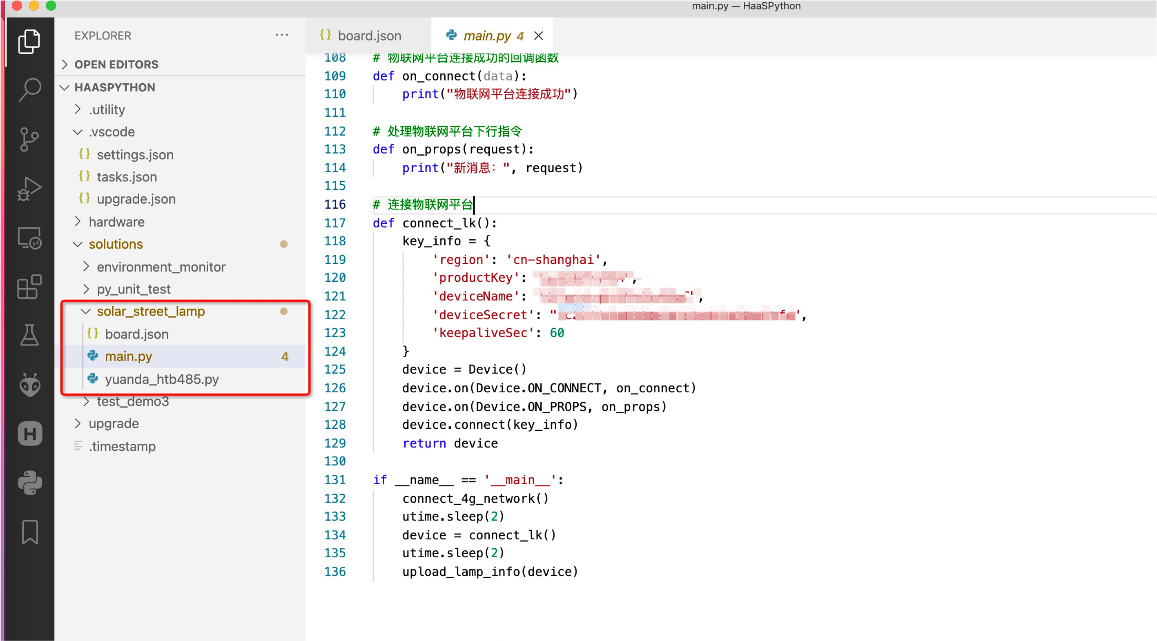Collapse the HAASPYTHON workspace section
1157x641 pixels.
pyautogui.click(x=180, y=87)
